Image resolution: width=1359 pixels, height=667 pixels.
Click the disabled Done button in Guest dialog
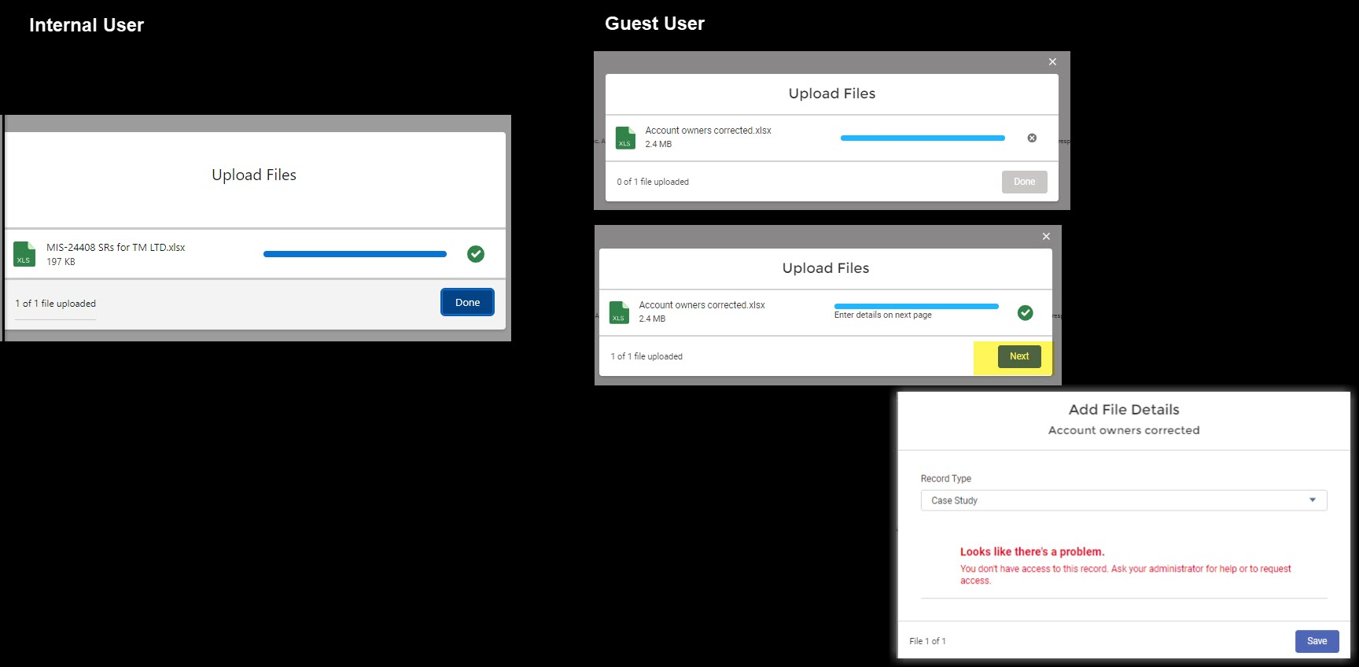(1024, 182)
